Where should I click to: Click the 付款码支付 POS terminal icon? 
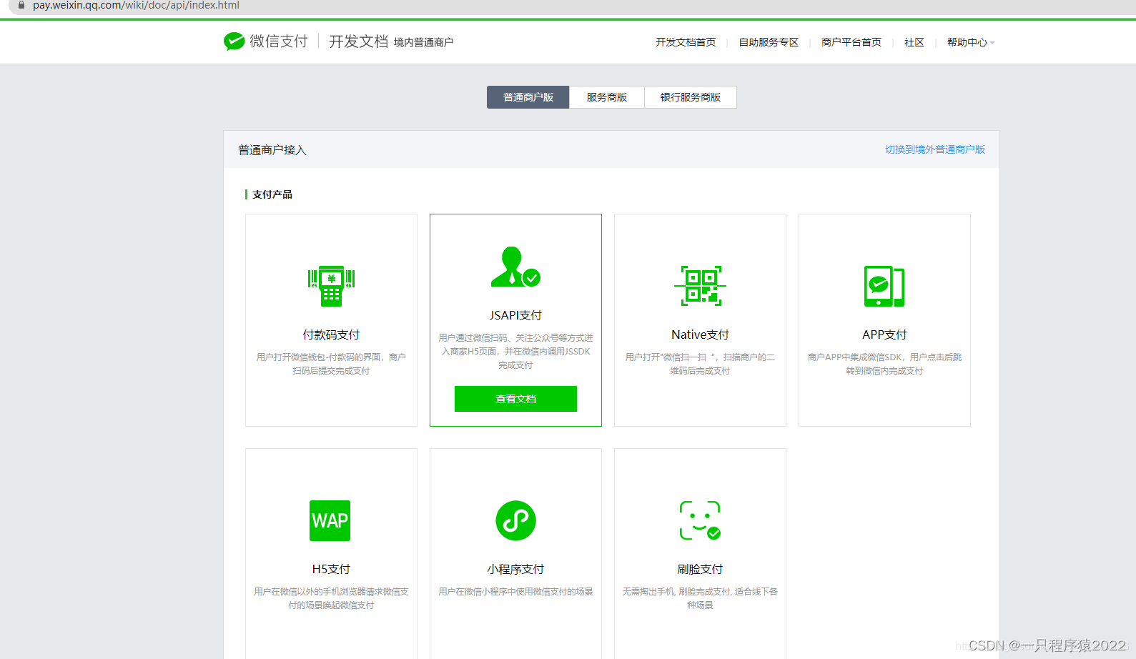(331, 286)
